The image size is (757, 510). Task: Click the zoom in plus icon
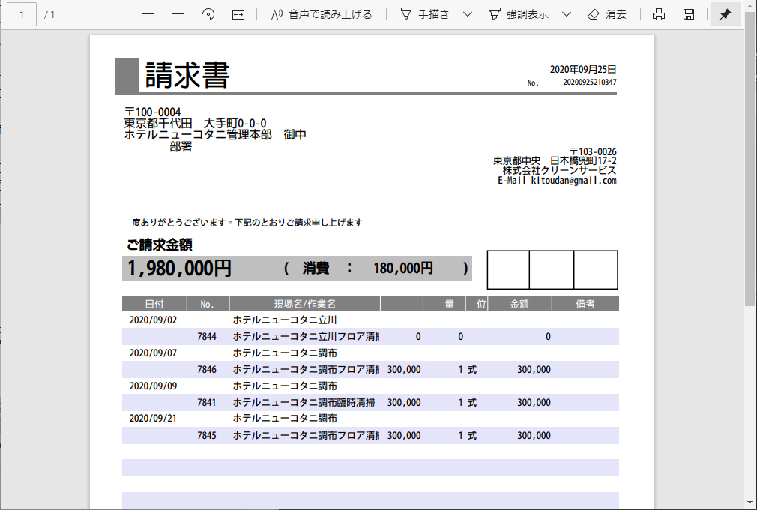coord(178,14)
